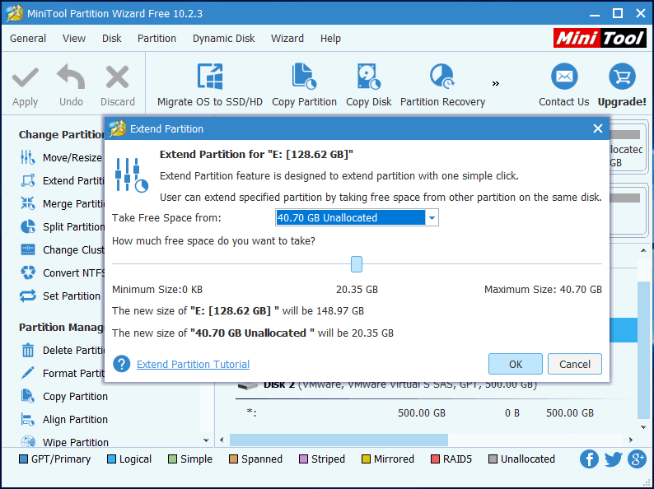
Task: Open Extend Partition Tutorial link
Action: pos(193,364)
